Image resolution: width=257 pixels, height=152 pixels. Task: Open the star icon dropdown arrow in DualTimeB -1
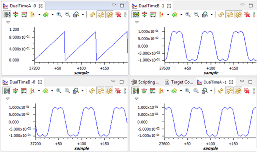point(181,15)
